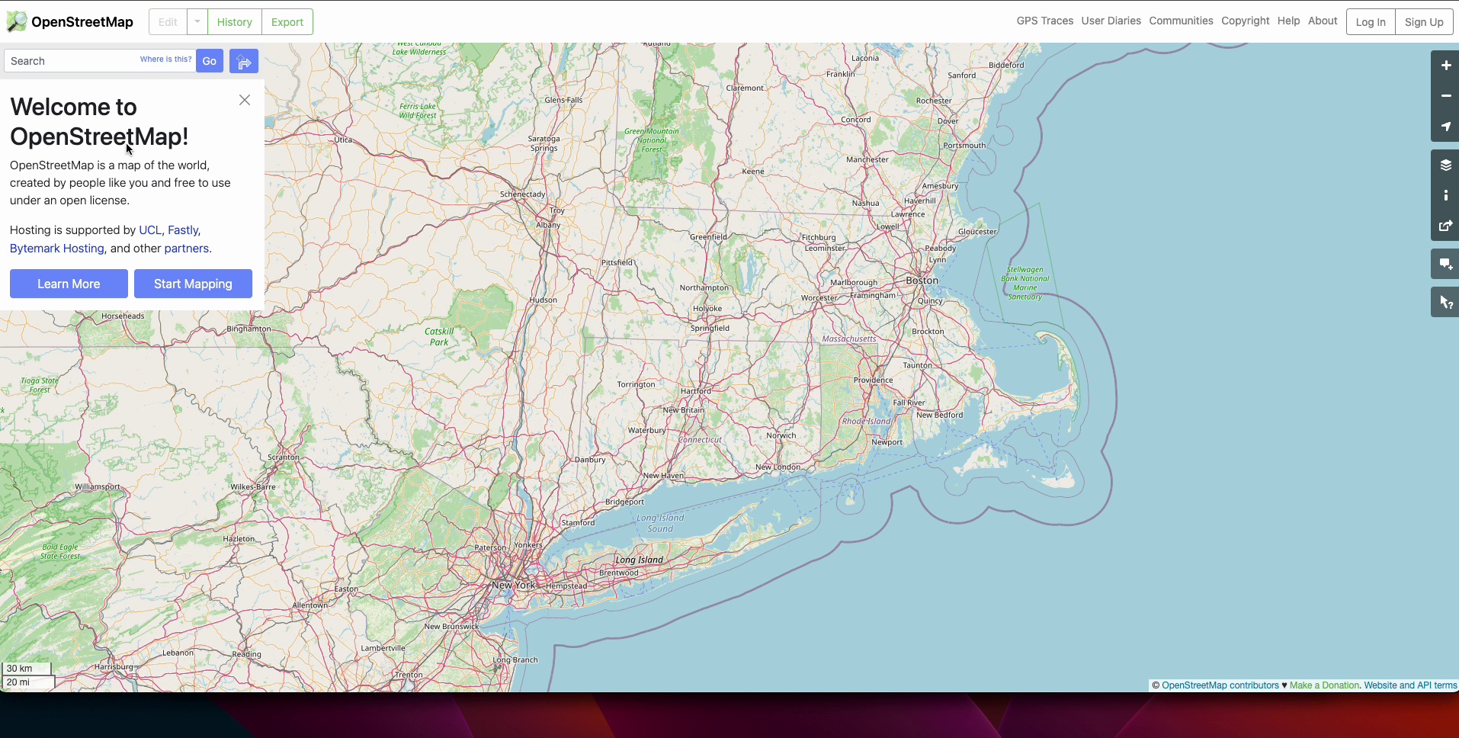Open the map Layers panel
Viewport: 1459px width, 738px height.
tap(1445, 165)
